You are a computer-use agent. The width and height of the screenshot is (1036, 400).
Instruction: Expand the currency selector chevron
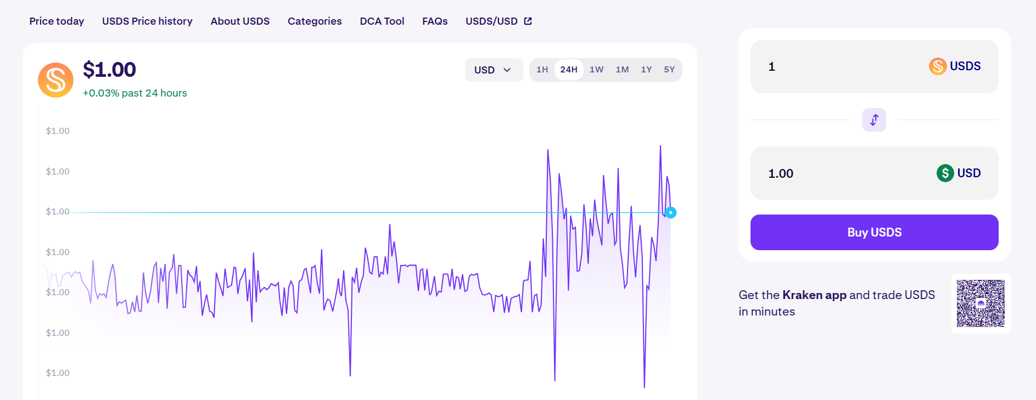coord(507,70)
